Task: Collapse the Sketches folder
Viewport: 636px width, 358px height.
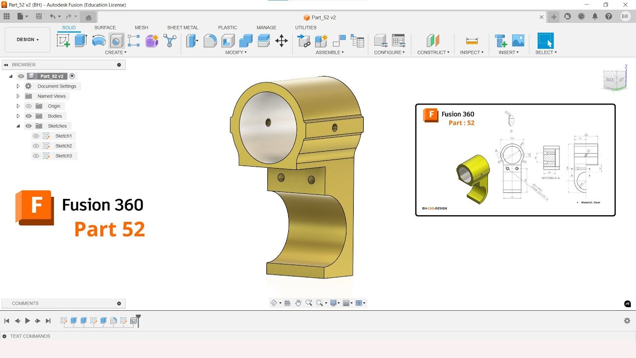Action: (x=18, y=126)
